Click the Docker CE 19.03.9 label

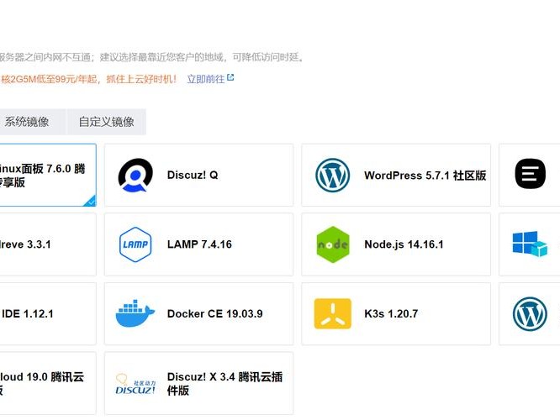pyautogui.click(x=214, y=313)
